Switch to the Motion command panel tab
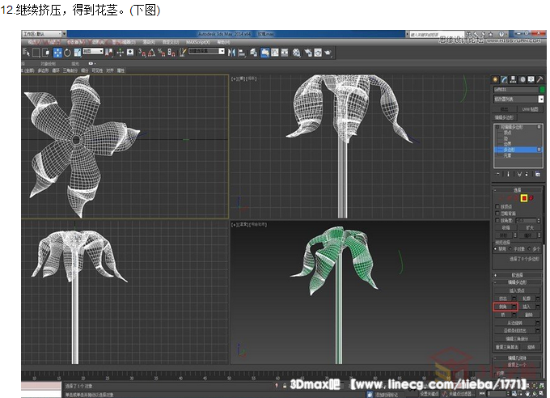Image resolution: width=550 pixels, height=398 pixels. (522, 79)
